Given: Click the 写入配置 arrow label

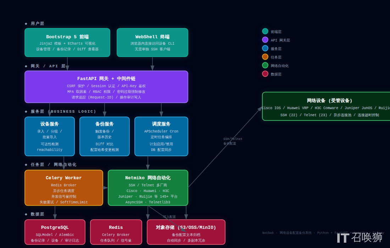Looking at the screenshot, I should pos(169,217).
